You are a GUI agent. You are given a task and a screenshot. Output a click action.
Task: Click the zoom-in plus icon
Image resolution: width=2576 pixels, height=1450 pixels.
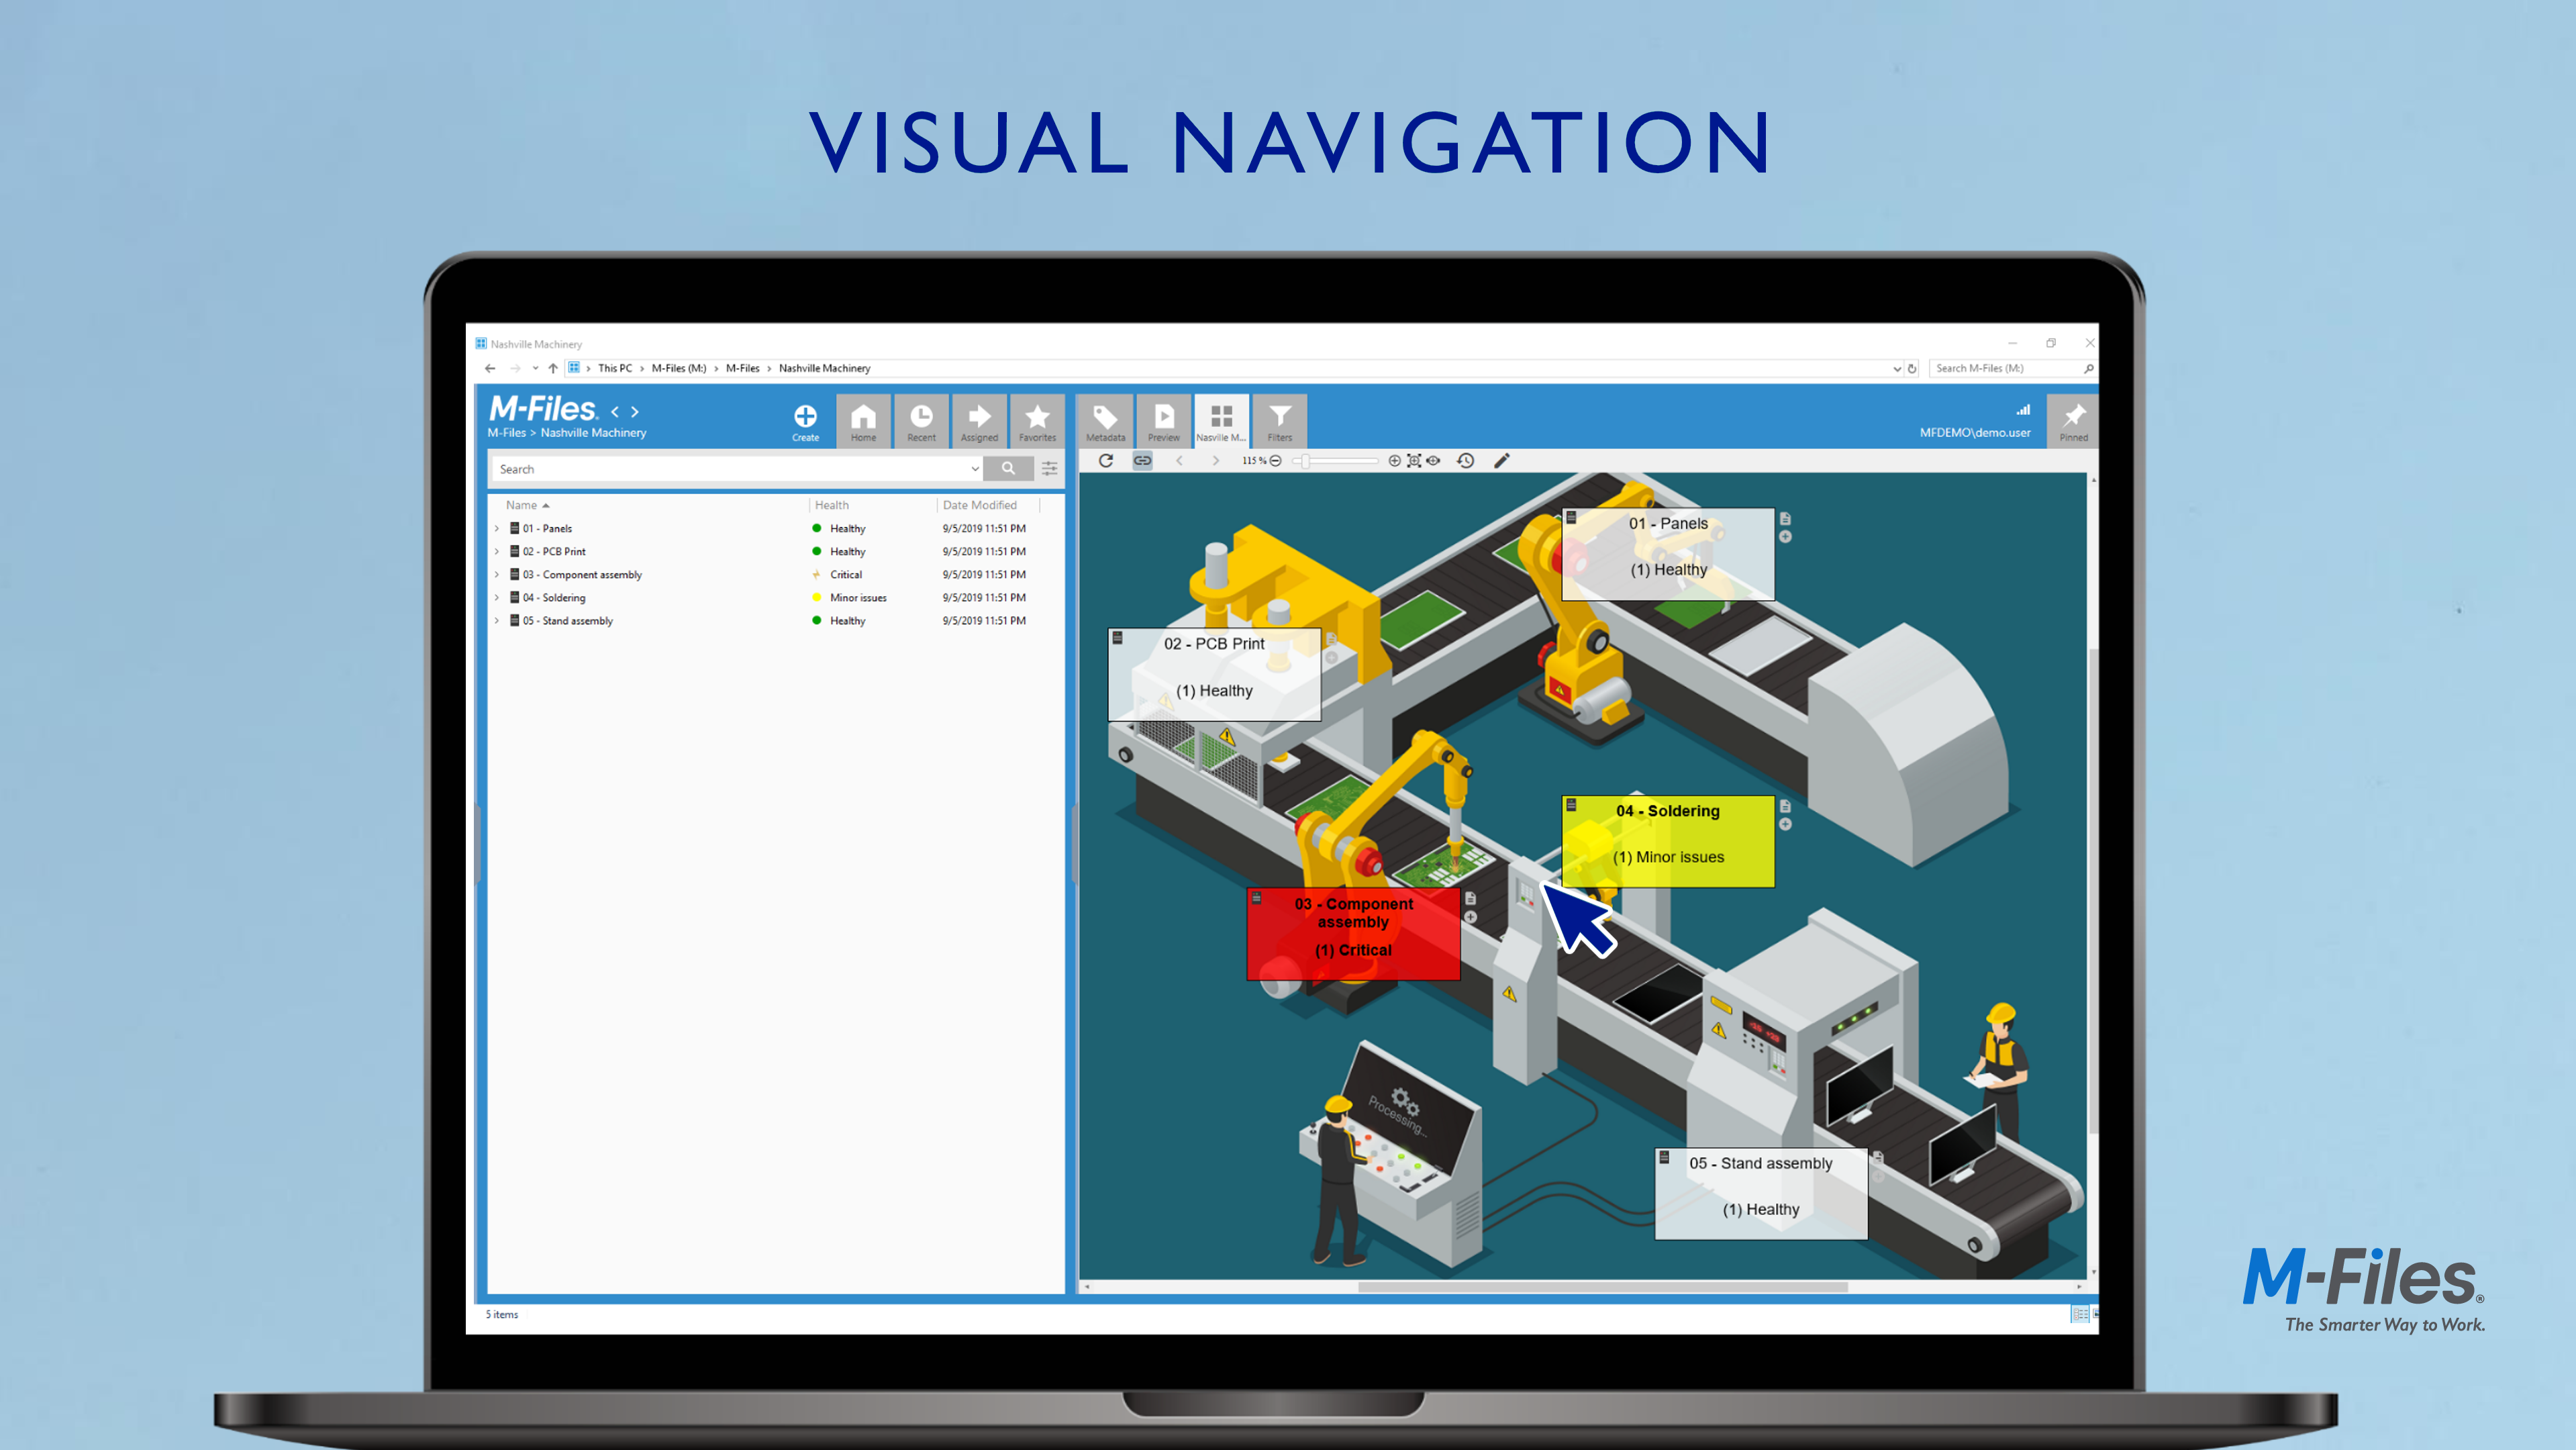coord(1394,461)
